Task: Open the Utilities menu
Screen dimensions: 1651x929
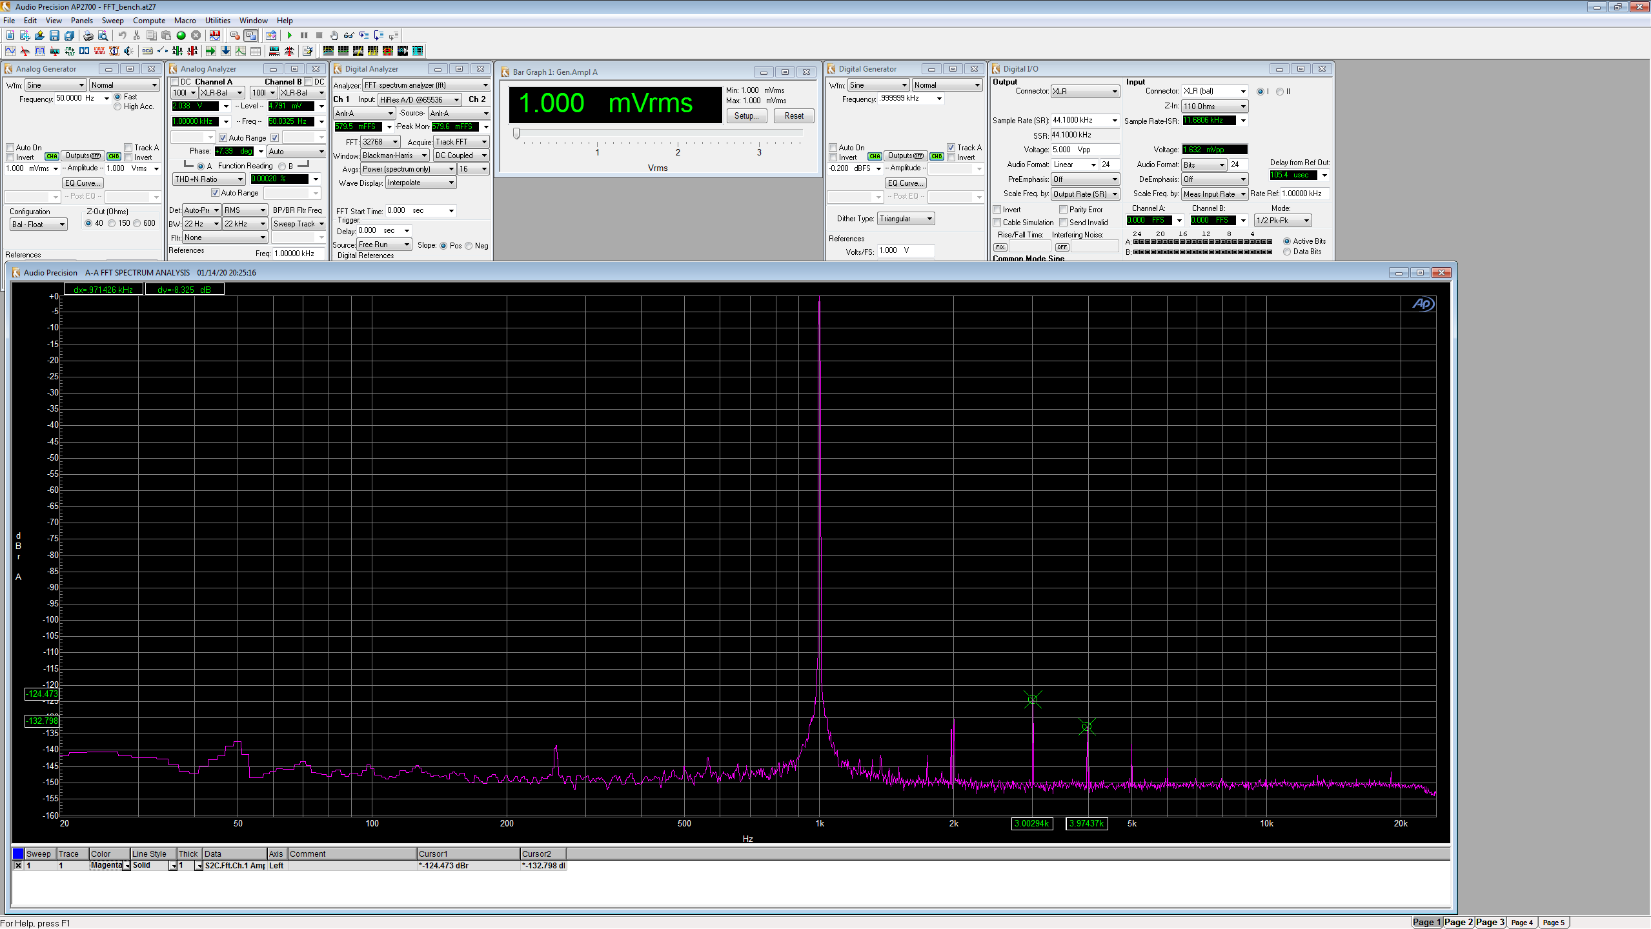Action: [218, 21]
